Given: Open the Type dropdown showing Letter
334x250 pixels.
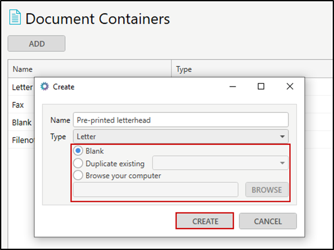Looking at the screenshot, I should 181,137.
